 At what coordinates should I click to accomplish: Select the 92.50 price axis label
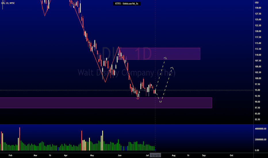257,96
